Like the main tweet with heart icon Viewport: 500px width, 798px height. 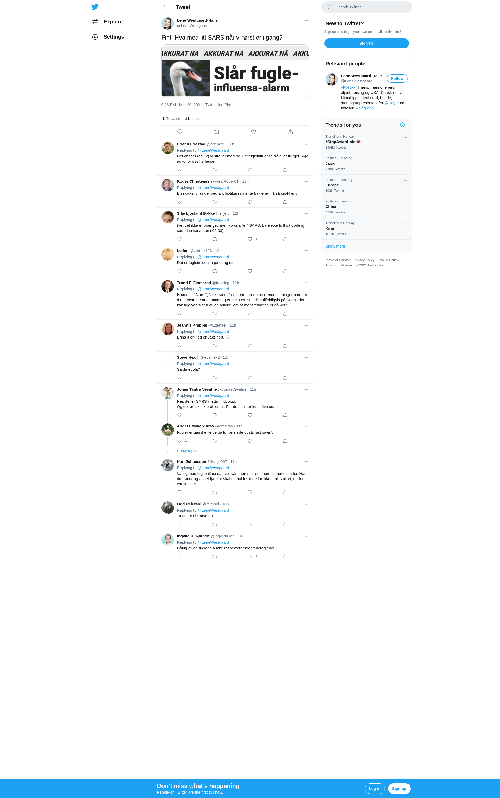[x=253, y=132]
